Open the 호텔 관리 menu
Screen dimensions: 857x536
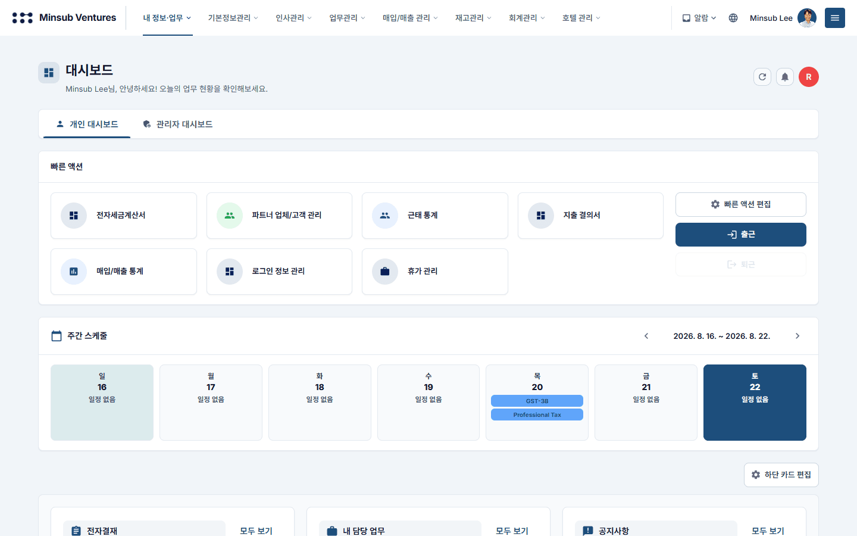tap(581, 18)
